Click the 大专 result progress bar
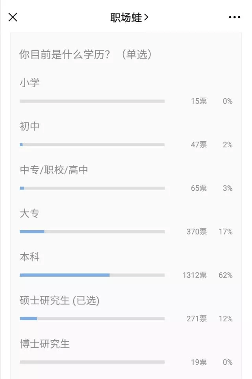 click(x=92, y=231)
